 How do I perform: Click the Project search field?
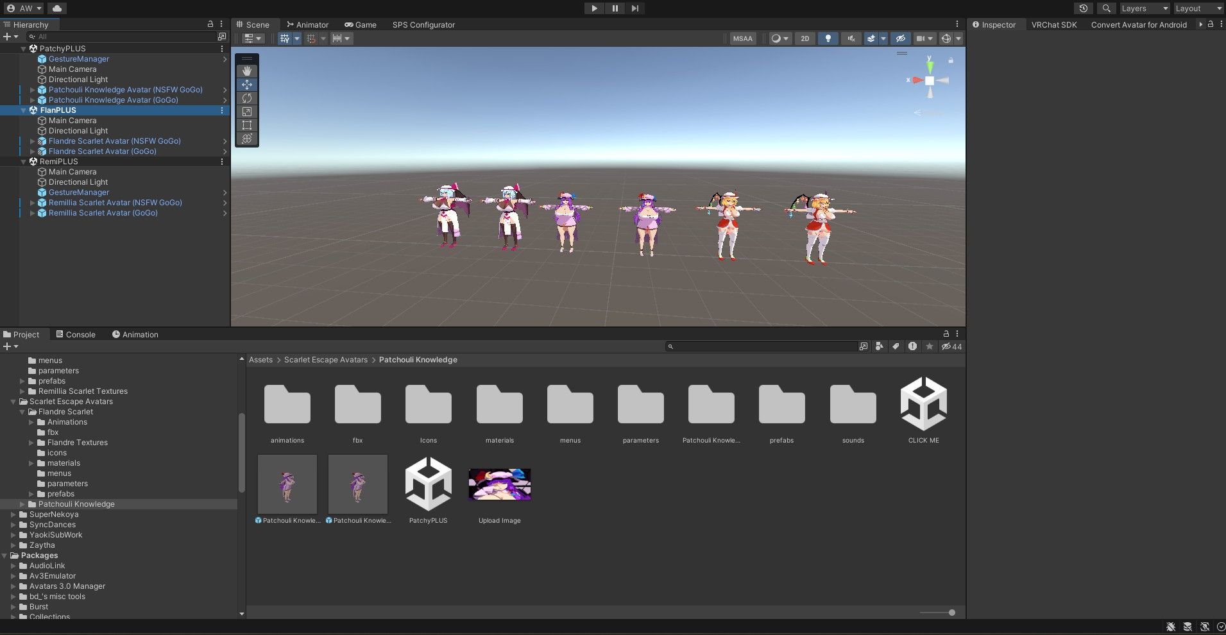762,346
